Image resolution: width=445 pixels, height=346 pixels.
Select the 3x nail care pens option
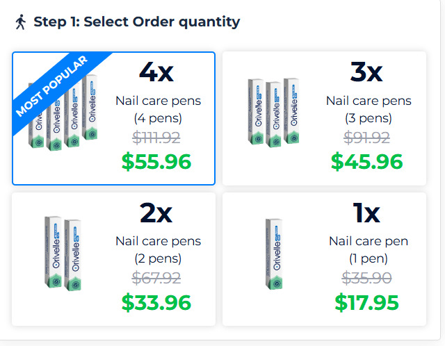click(x=324, y=119)
